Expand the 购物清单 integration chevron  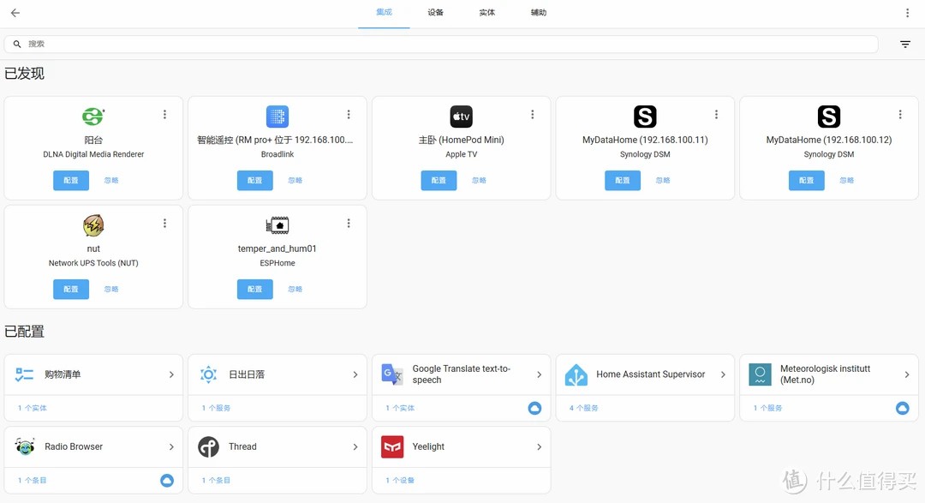pos(171,374)
